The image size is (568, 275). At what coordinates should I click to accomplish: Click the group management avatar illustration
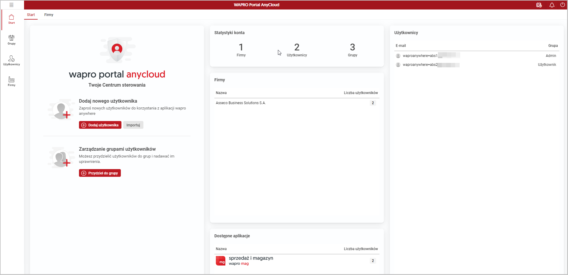point(61,158)
